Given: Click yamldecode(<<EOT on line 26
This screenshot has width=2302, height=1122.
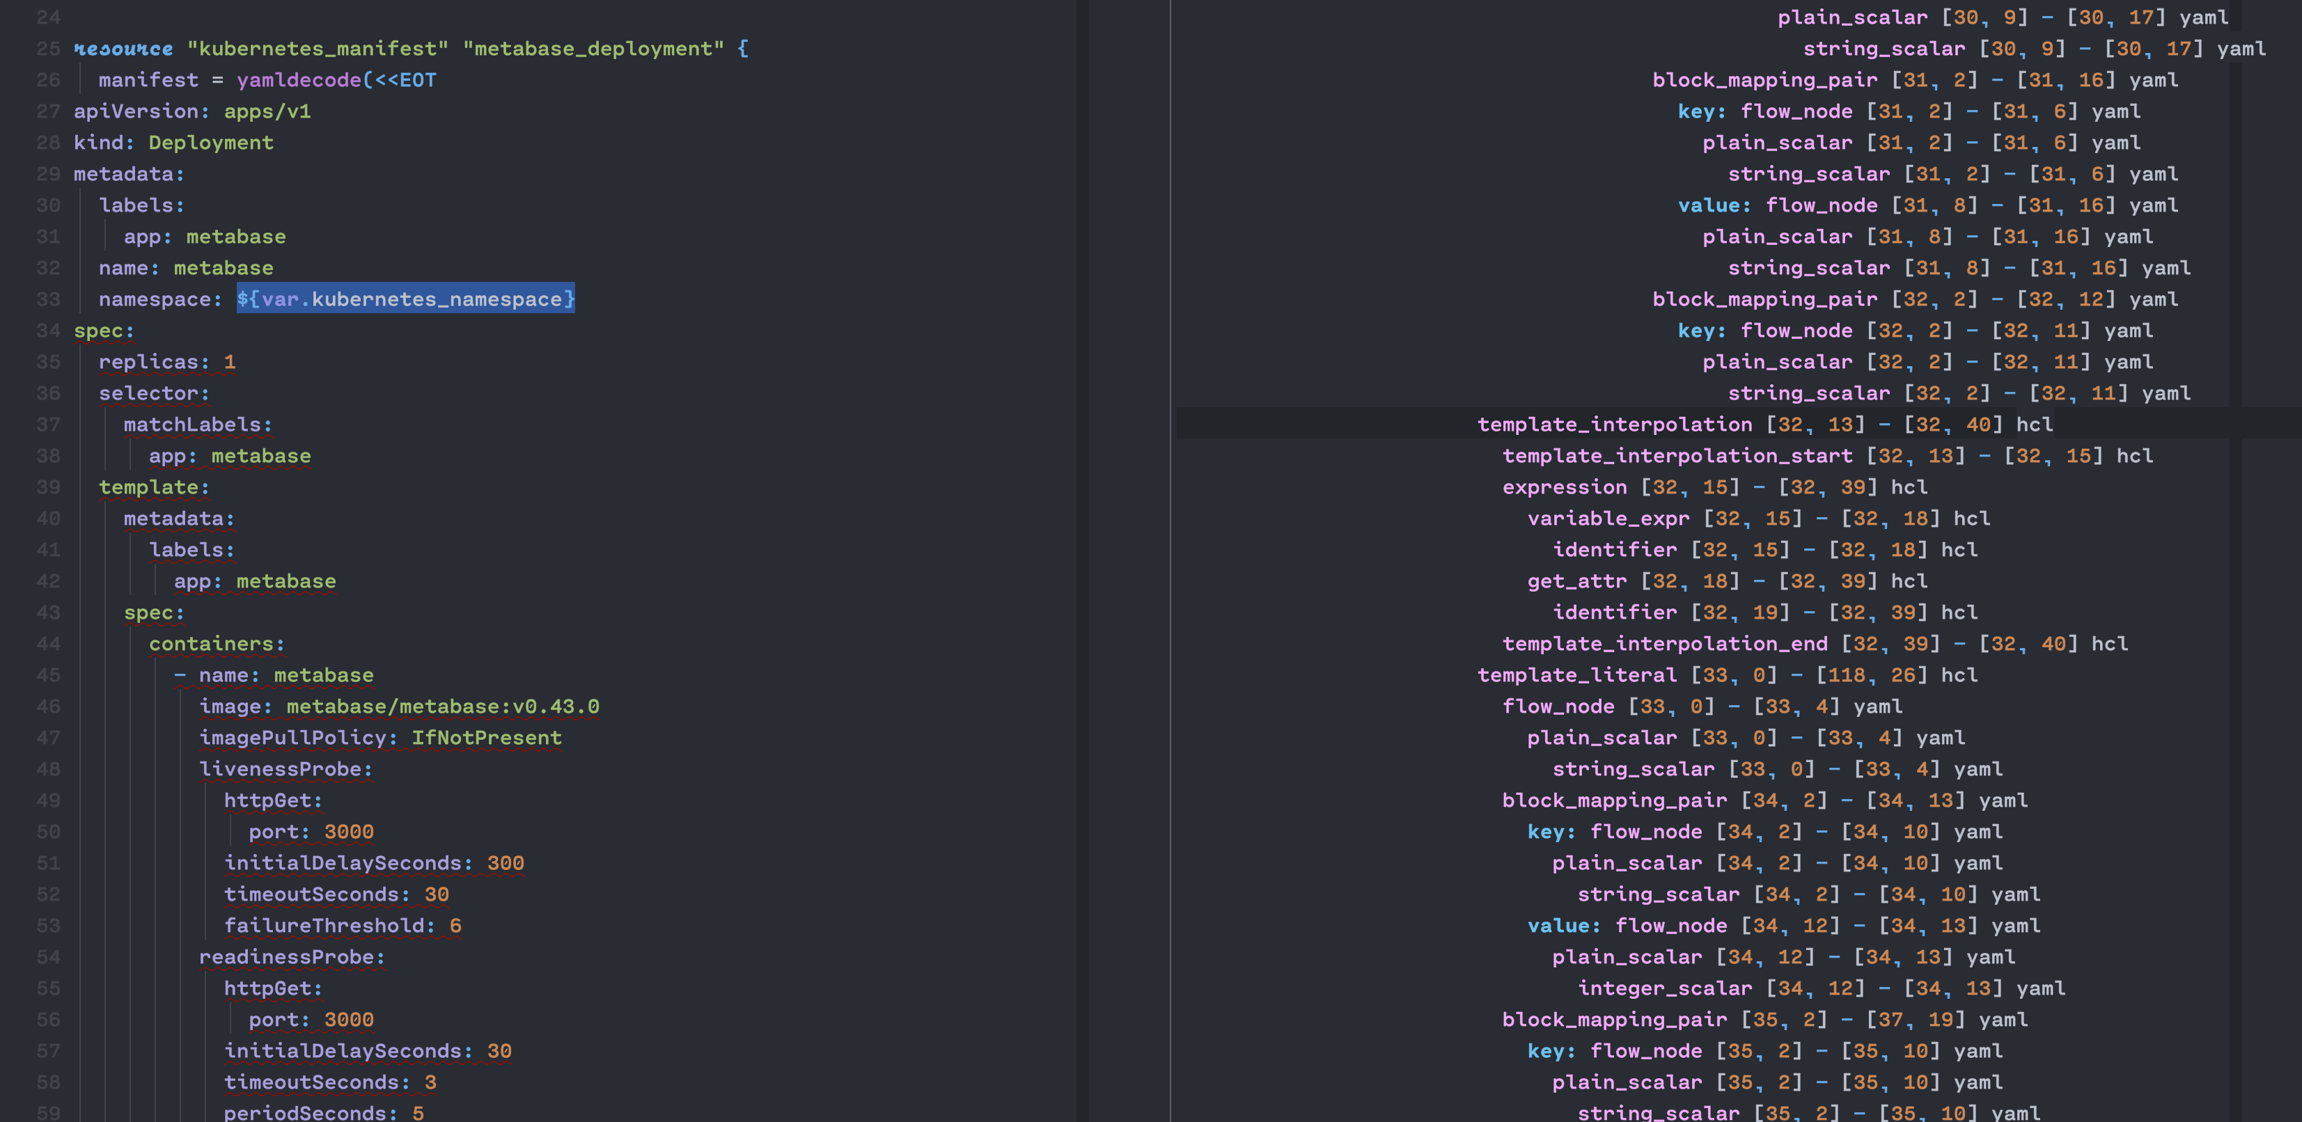Looking at the screenshot, I should (336, 81).
